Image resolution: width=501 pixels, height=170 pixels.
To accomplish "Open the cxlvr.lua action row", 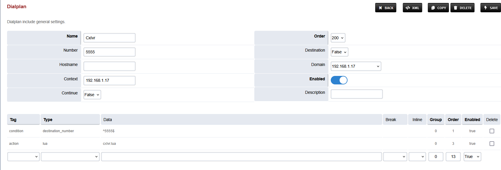I will pos(109,144).
